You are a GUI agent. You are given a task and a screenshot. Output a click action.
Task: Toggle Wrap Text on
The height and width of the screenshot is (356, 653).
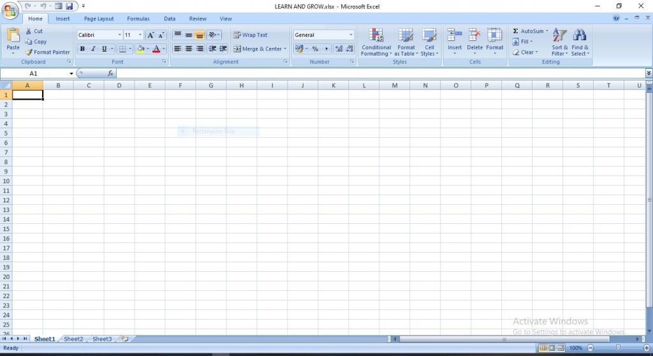[250, 35]
